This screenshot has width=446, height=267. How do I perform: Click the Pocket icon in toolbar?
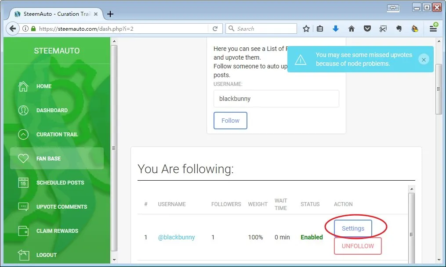(x=367, y=28)
